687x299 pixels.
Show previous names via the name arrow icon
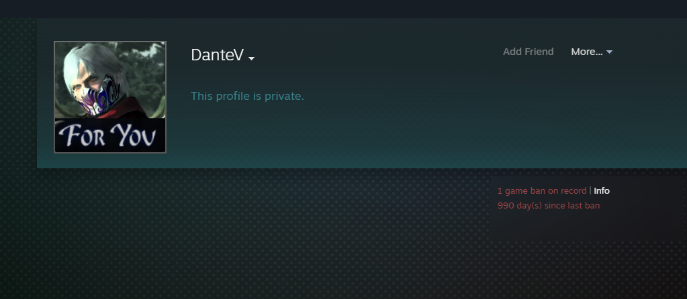(x=251, y=58)
